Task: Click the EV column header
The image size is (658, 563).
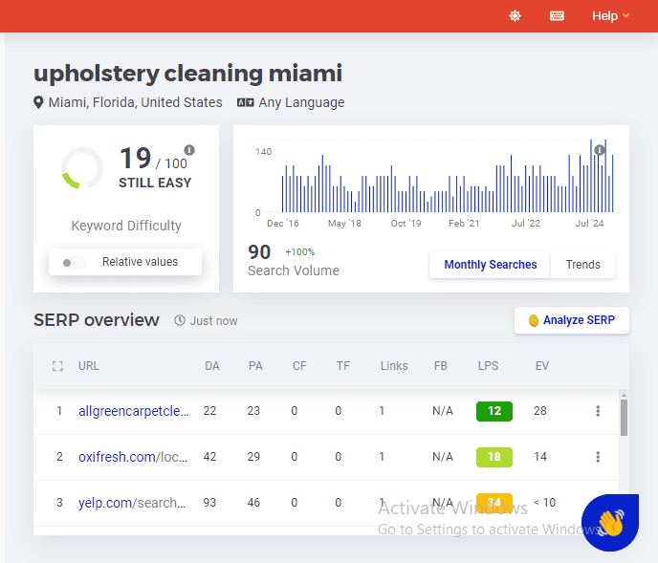Action: point(541,366)
